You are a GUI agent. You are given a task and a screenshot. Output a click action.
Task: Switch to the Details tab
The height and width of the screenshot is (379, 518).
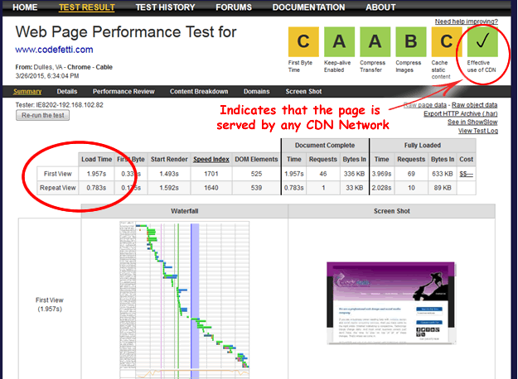(x=67, y=91)
